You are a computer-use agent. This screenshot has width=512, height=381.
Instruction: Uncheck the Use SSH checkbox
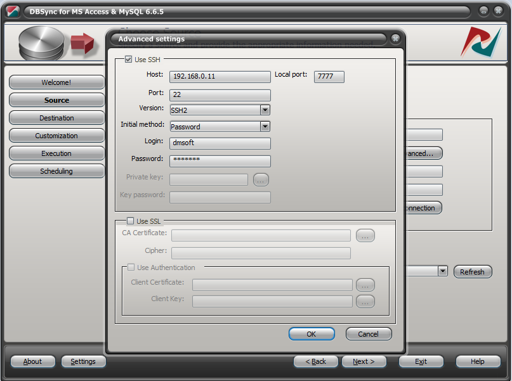click(129, 60)
